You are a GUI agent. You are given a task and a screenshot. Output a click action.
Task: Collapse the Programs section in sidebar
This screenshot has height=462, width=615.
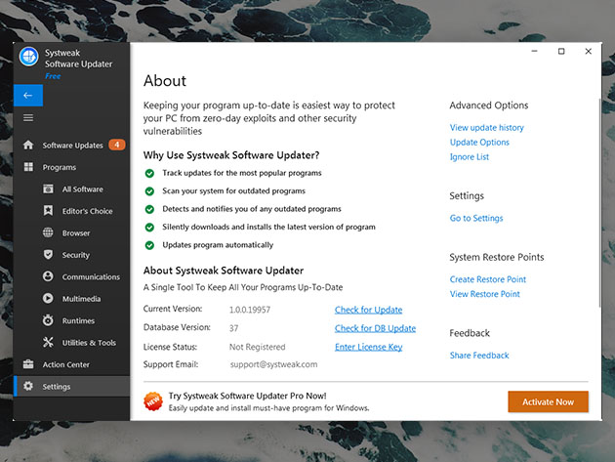[x=59, y=167]
